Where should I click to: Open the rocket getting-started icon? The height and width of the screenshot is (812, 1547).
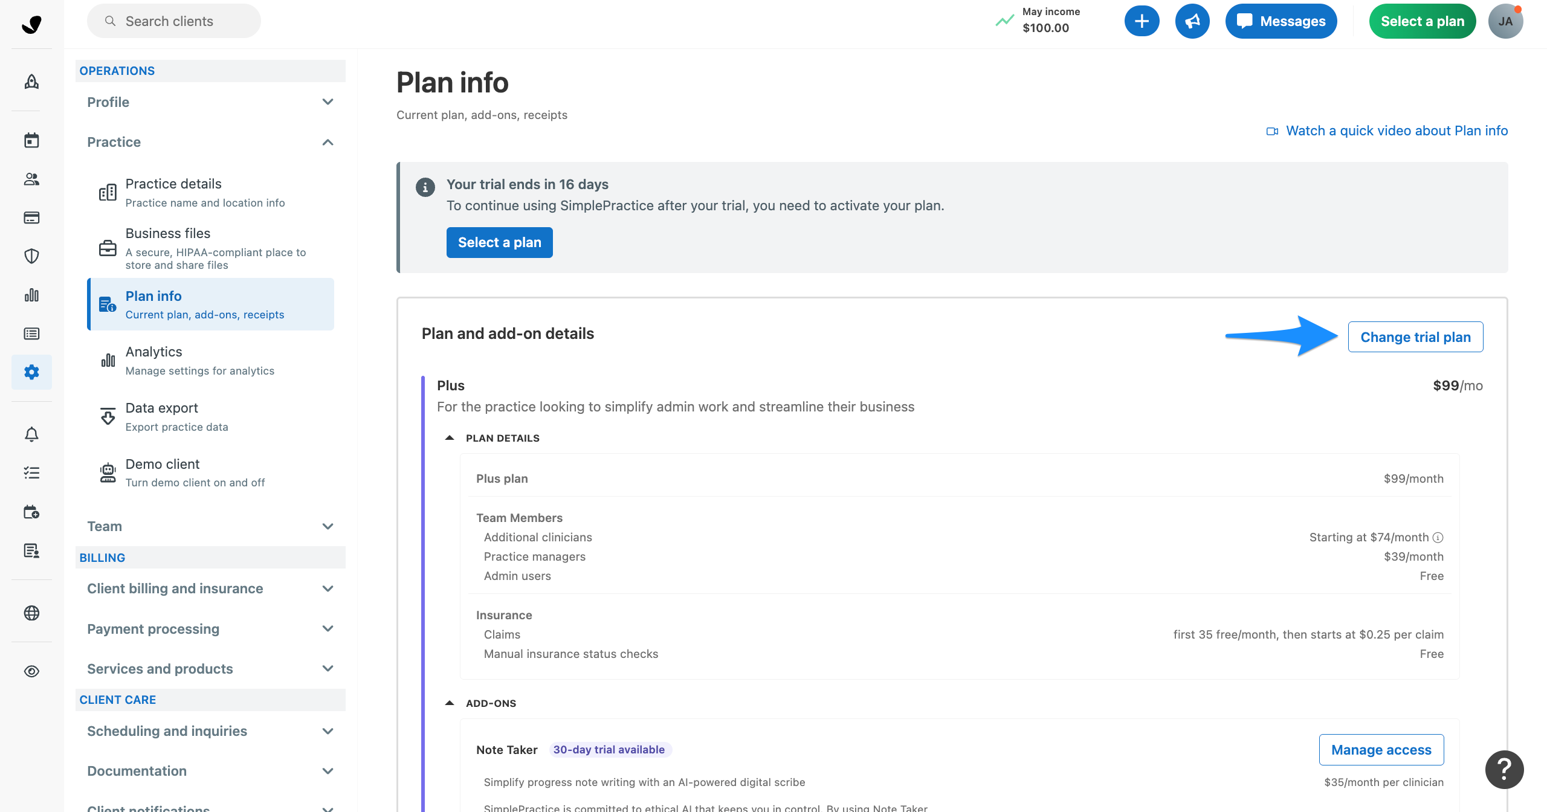coord(31,82)
